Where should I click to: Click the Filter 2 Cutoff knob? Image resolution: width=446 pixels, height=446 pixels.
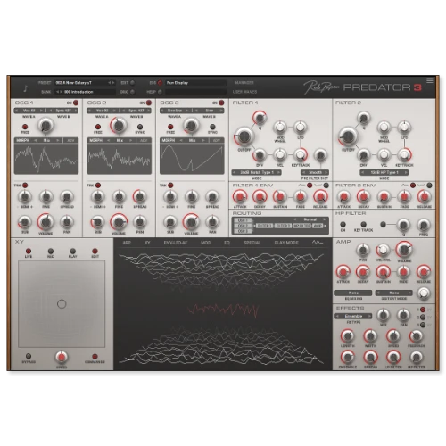[348, 136]
